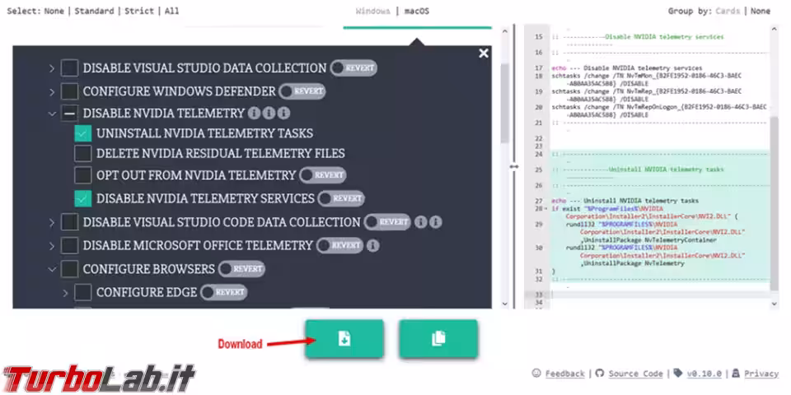The width and height of the screenshot is (791, 395).
Task: Expand the Configure Edge node
Action: click(65, 292)
